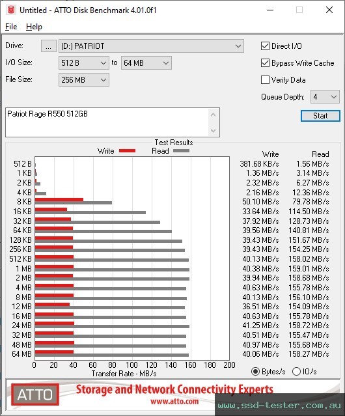
Task: Open the File Size 256 MB dropdown
Action: (84, 80)
